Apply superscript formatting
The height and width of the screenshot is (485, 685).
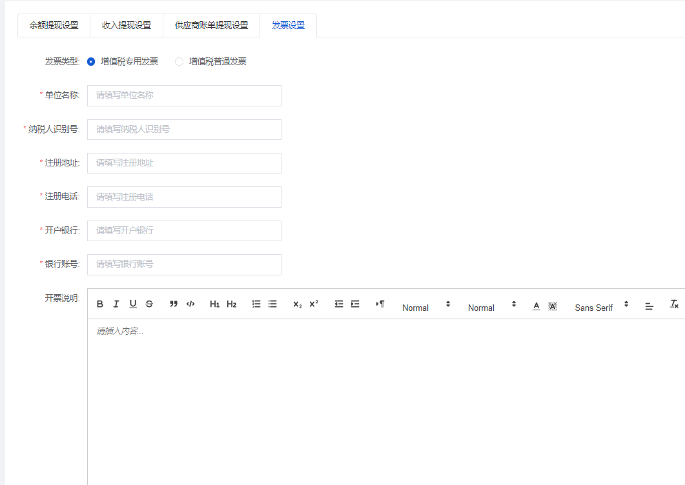click(x=314, y=304)
